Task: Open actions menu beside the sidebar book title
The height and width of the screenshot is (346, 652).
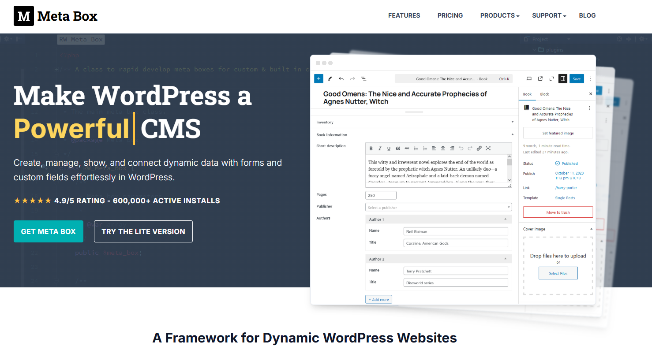Action: click(x=589, y=108)
